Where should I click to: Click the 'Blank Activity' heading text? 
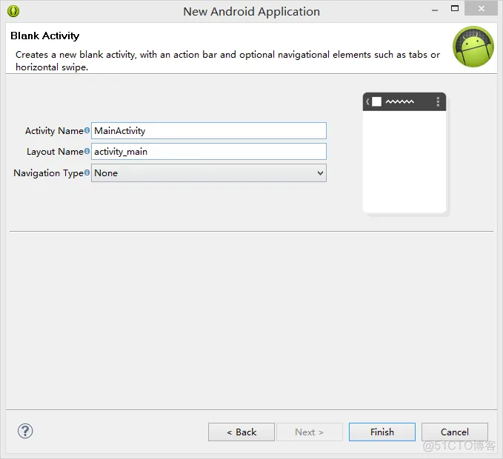point(45,36)
